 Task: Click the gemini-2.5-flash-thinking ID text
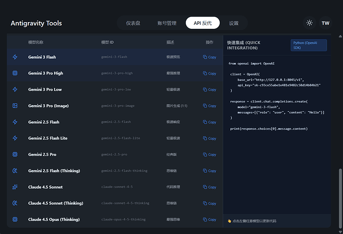tap(124, 170)
